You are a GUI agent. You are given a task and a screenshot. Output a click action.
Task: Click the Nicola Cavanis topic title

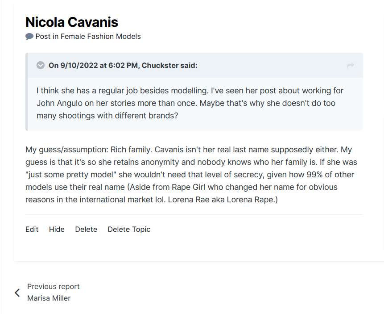(72, 22)
